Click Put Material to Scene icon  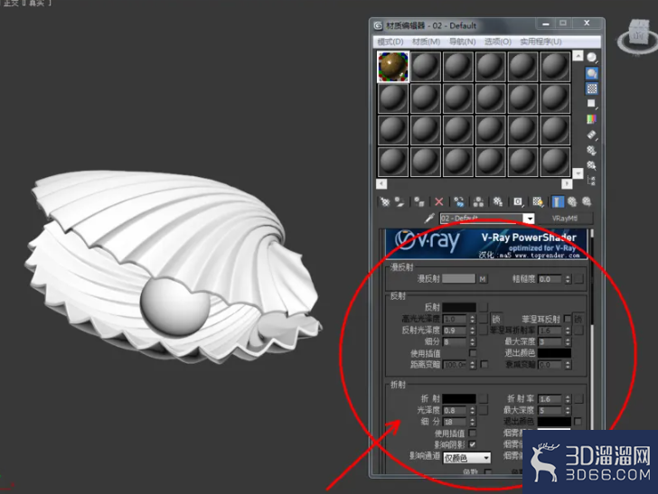pos(399,202)
